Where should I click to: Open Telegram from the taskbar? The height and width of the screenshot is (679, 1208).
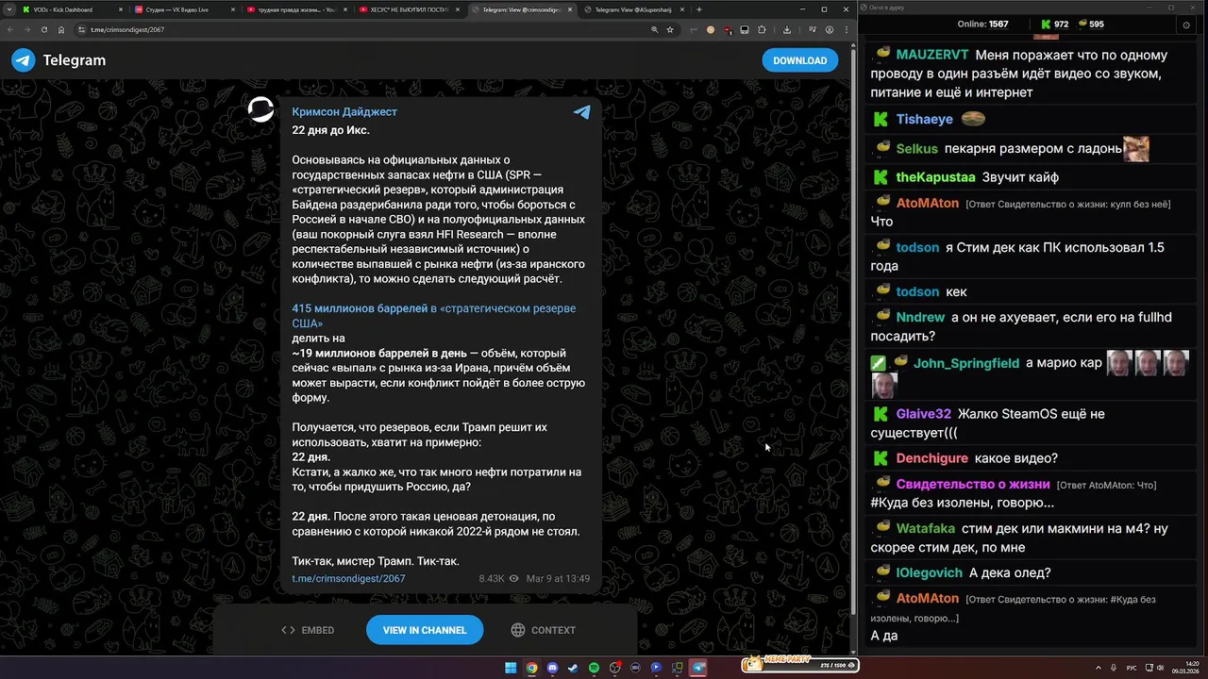698,668
